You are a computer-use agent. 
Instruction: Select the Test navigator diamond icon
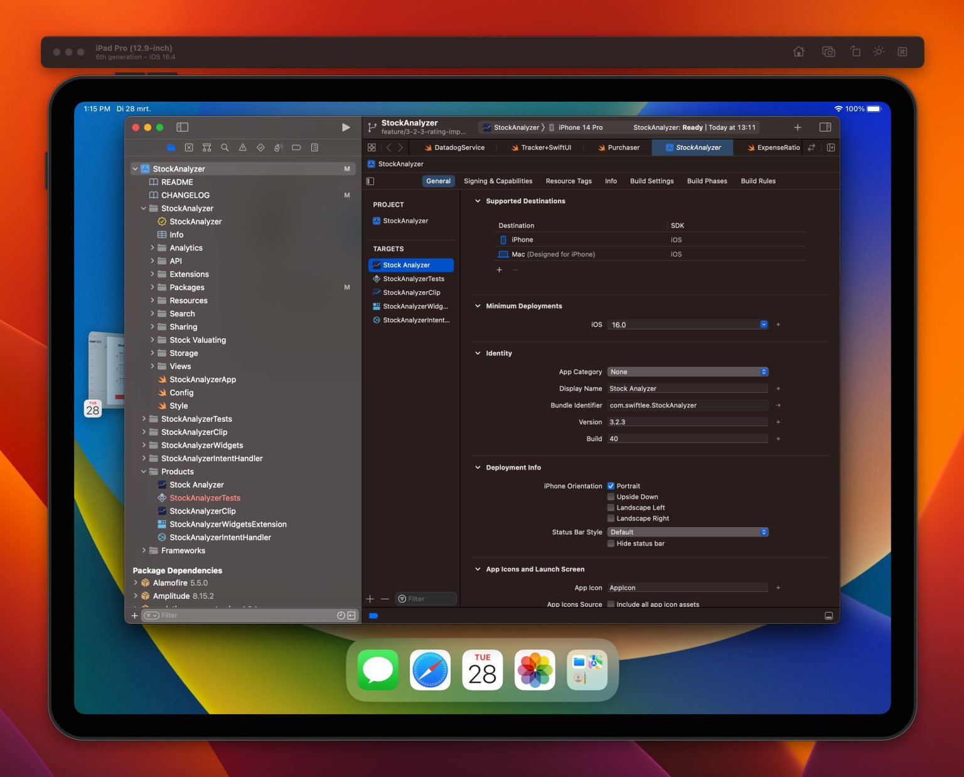(260, 147)
